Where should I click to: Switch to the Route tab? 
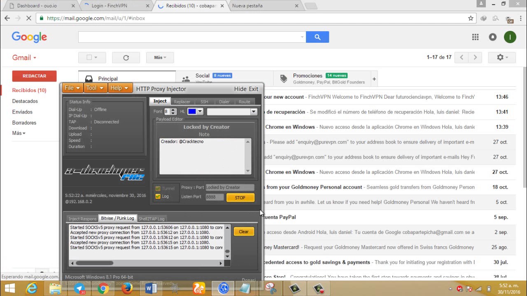[x=245, y=102]
